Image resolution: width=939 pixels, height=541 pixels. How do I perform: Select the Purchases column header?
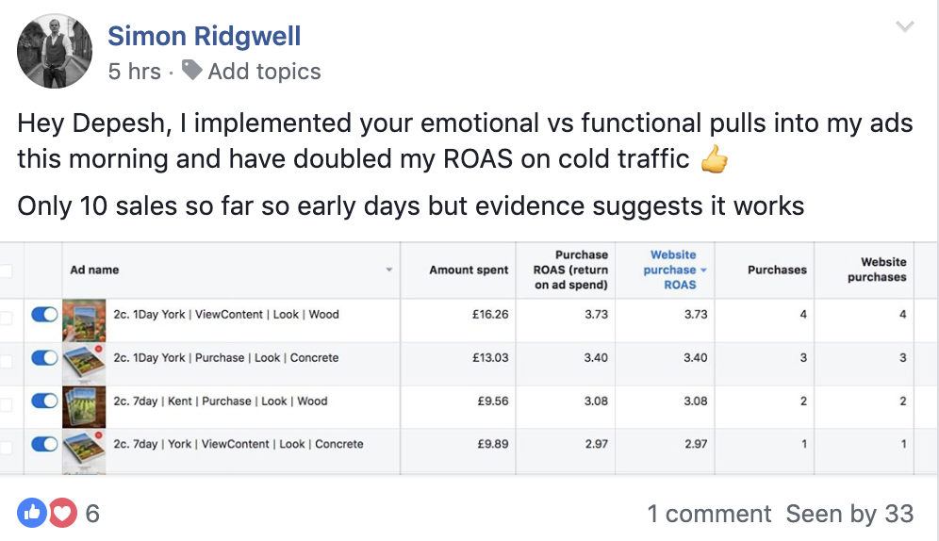[777, 270]
